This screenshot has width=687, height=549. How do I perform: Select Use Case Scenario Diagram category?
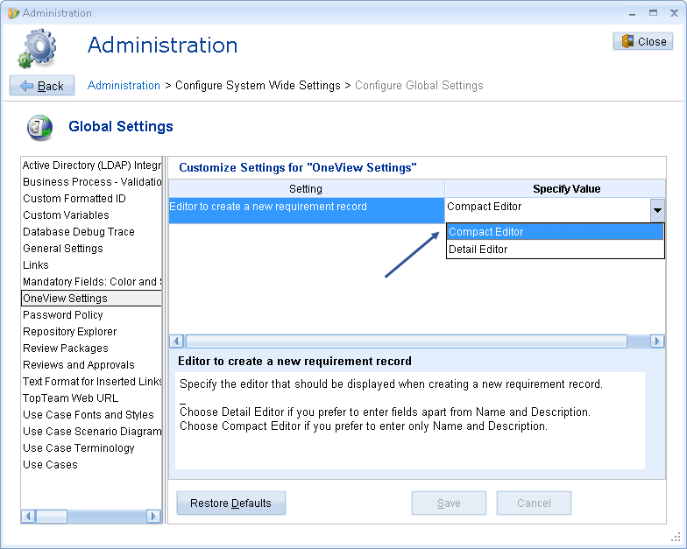pos(91,431)
